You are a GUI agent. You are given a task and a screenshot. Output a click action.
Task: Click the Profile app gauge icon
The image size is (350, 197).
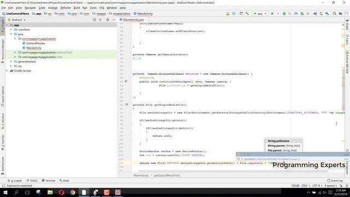click(x=296, y=14)
